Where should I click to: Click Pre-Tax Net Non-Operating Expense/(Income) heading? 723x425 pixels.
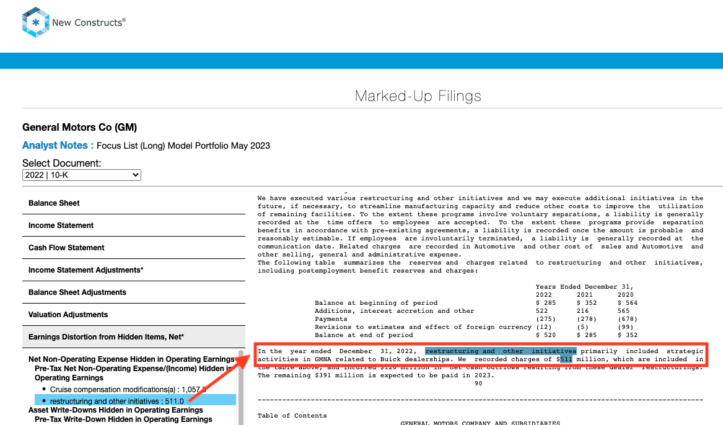pos(134,373)
